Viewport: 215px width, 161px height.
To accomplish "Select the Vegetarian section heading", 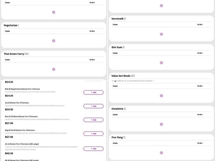I will [x=11, y=25].
